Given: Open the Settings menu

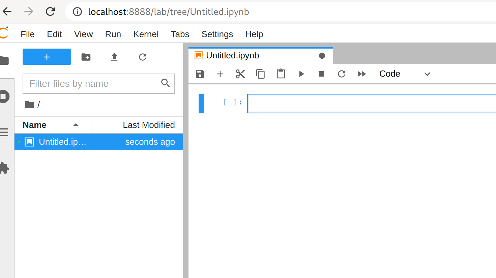Looking at the screenshot, I should point(217,34).
